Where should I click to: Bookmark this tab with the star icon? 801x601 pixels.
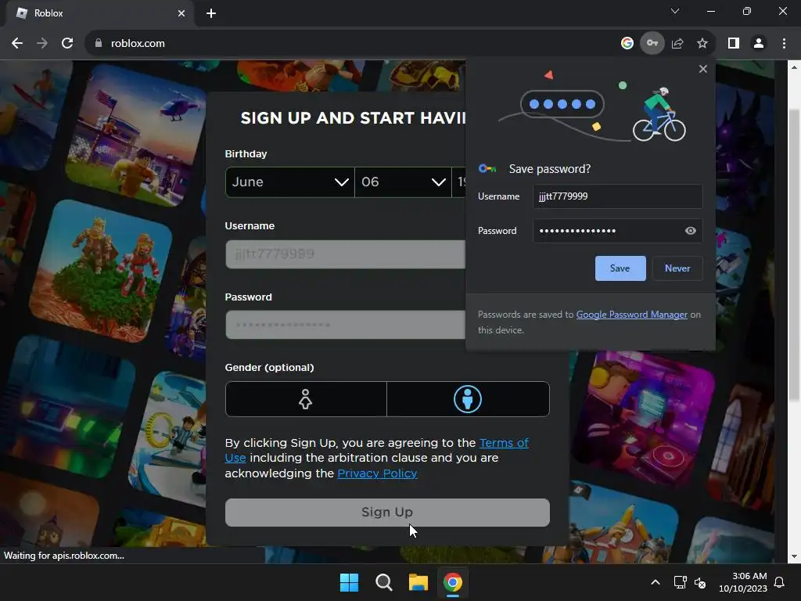pyautogui.click(x=702, y=44)
